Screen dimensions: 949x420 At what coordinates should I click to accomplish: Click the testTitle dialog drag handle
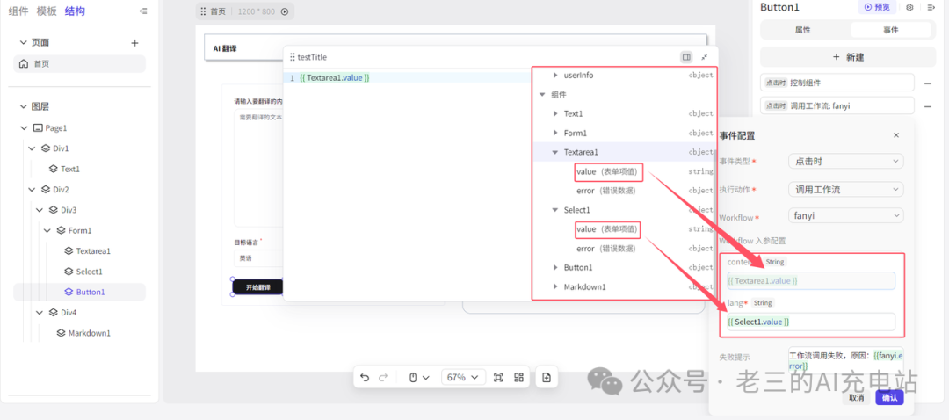coord(293,57)
